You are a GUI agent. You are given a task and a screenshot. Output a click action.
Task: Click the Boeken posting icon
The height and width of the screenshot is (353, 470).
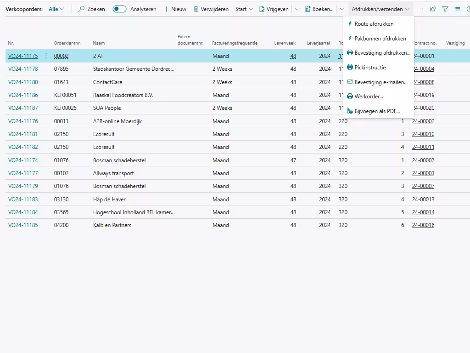coord(308,9)
